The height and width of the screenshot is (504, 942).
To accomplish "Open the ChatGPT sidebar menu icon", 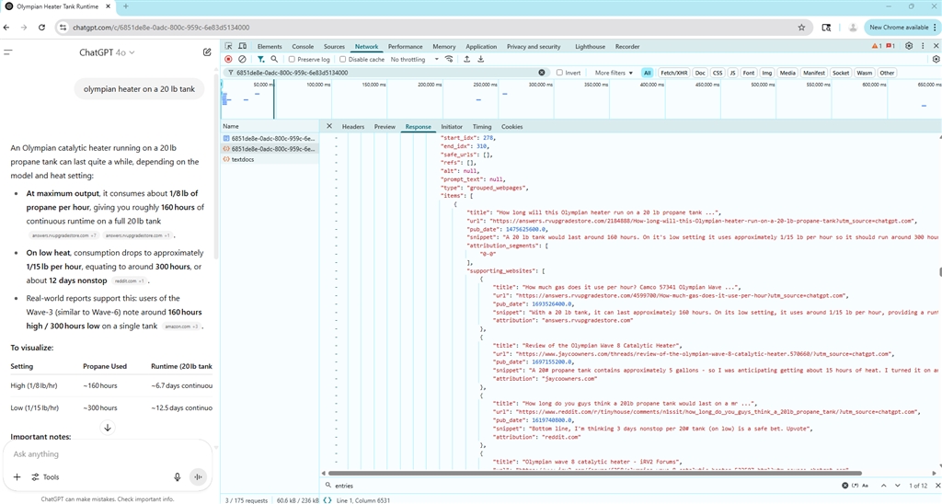I will (8, 52).
